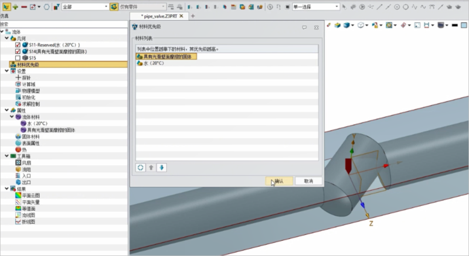
Task: Click the refresh icon below the material list
Action: point(141,168)
